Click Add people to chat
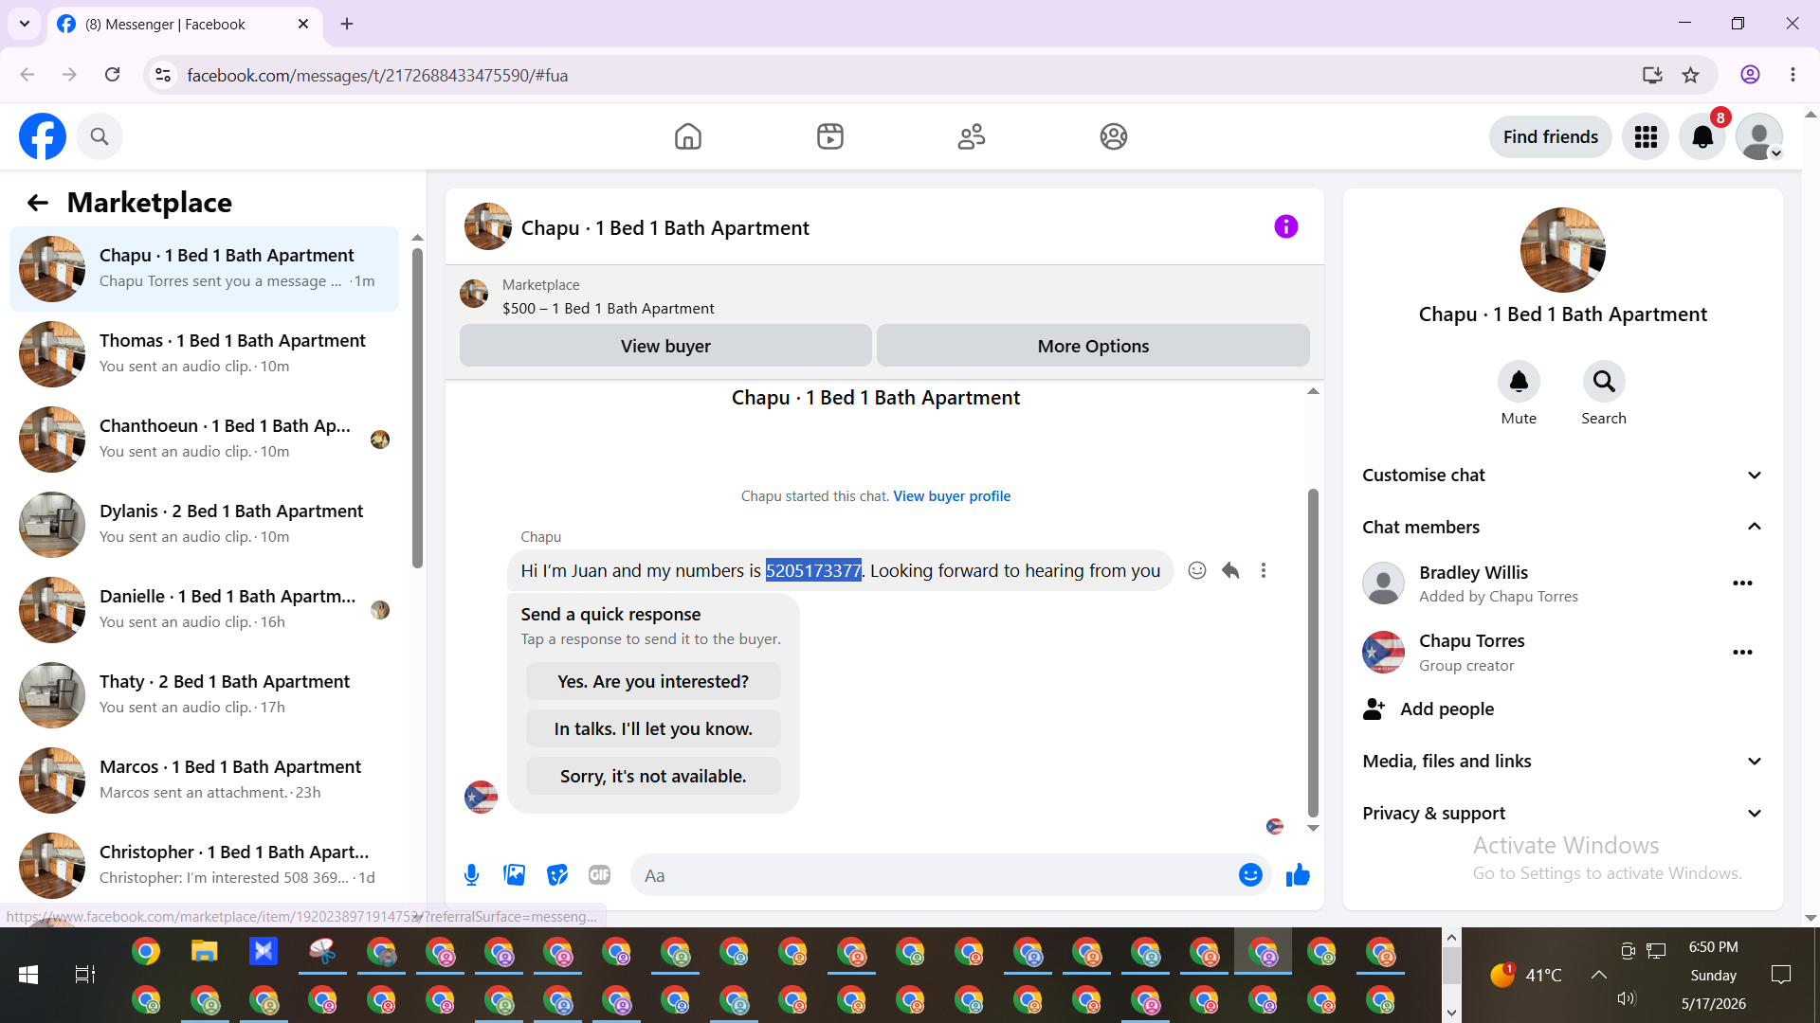 coord(1429,709)
